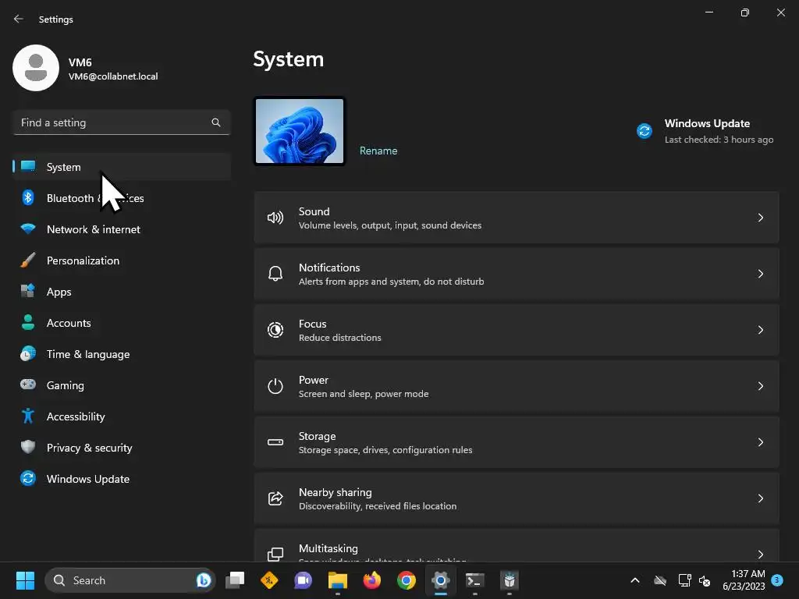Click the Accounts person icon
This screenshot has height=599, width=799.
[x=28, y=322]
